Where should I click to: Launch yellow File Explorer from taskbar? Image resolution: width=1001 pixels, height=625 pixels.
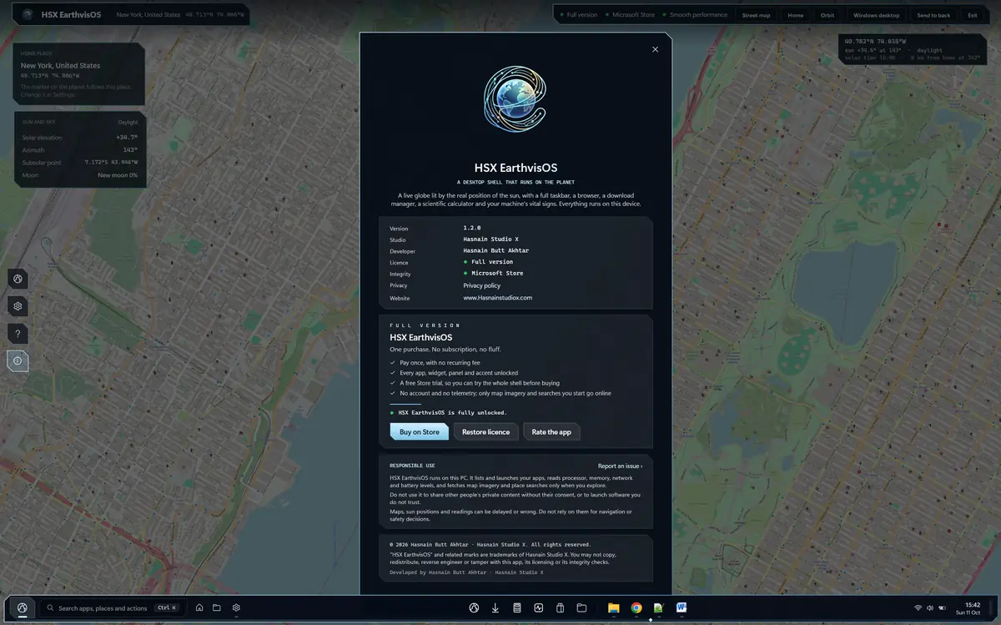(x=614, y=608)
